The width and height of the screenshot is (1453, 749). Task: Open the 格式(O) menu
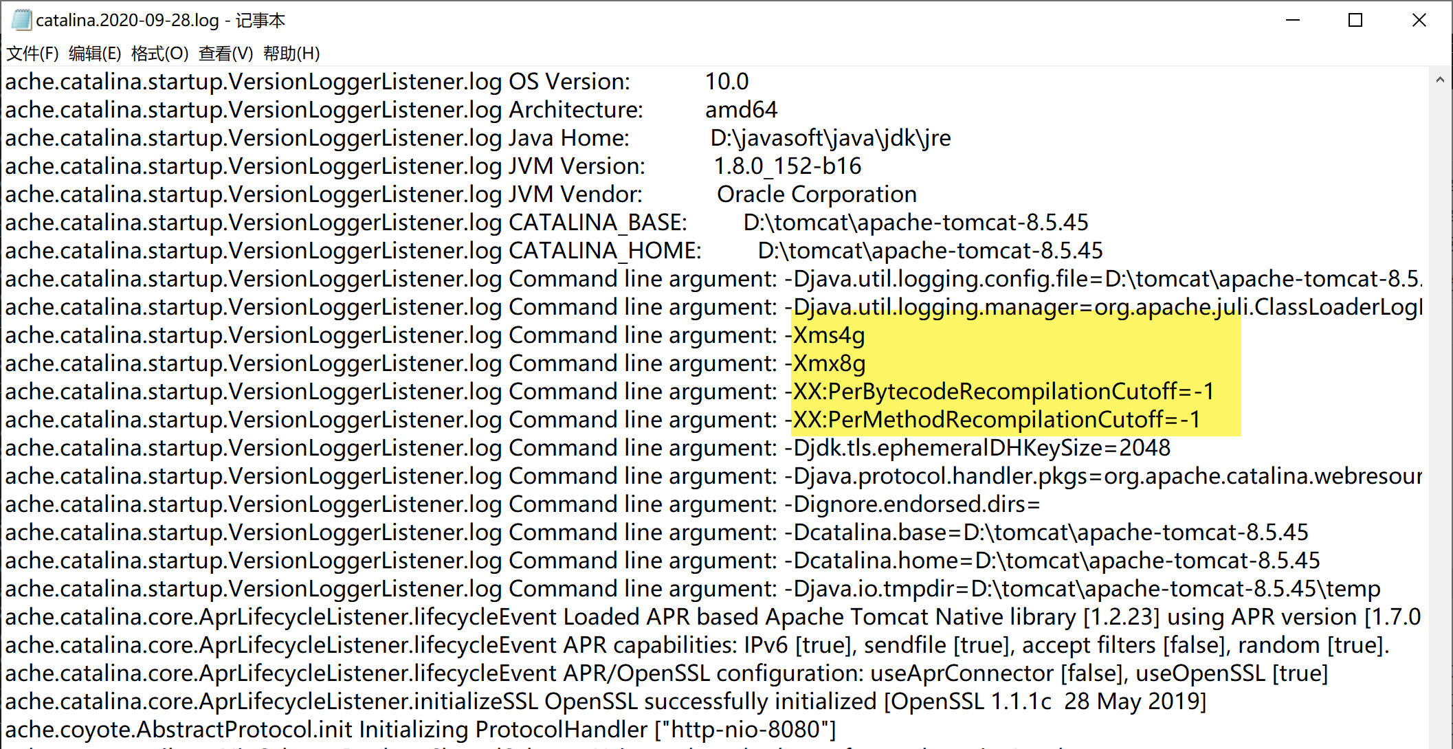point(159,54)
